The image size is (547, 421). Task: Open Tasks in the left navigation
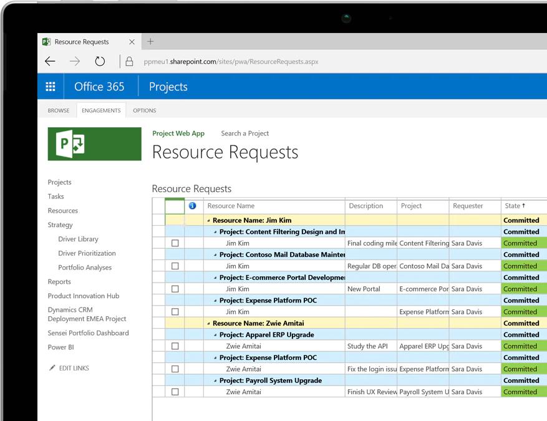click(56, 196)
